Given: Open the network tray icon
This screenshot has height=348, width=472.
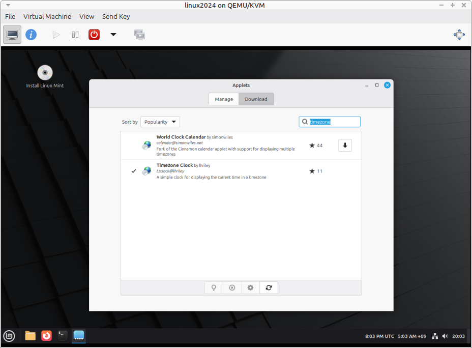Looking at the screenshot, I should tap(435, 336).
